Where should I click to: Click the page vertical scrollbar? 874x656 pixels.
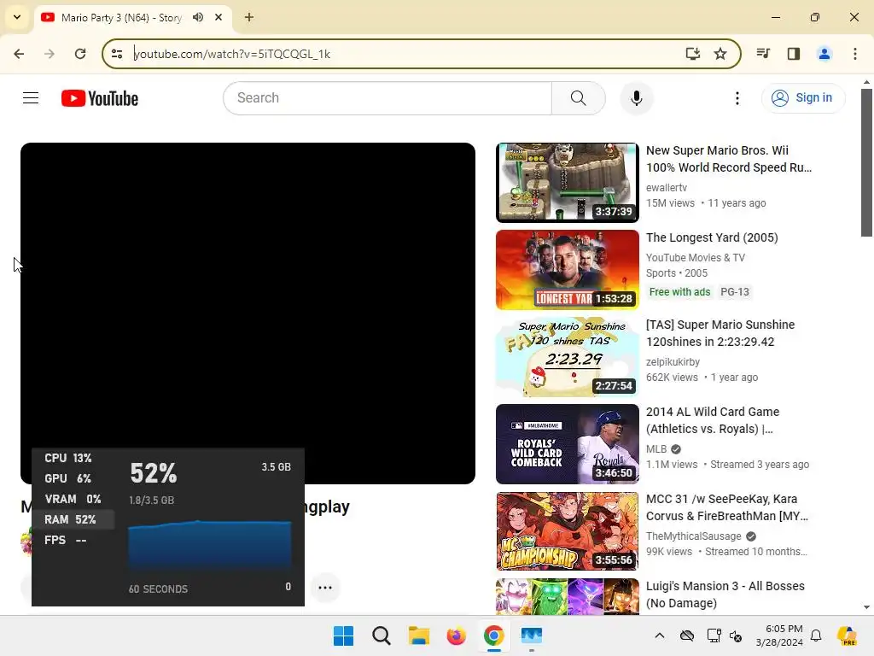(866, 161)
